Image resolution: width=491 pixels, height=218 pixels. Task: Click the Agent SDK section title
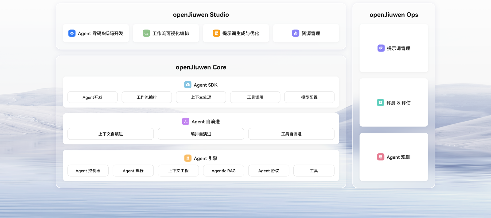(x=206, y=85)
